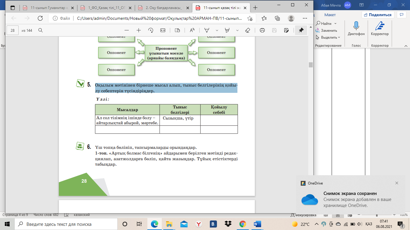
Task: Open the Макет ribbon tab
Action: [x=330, y=15]
